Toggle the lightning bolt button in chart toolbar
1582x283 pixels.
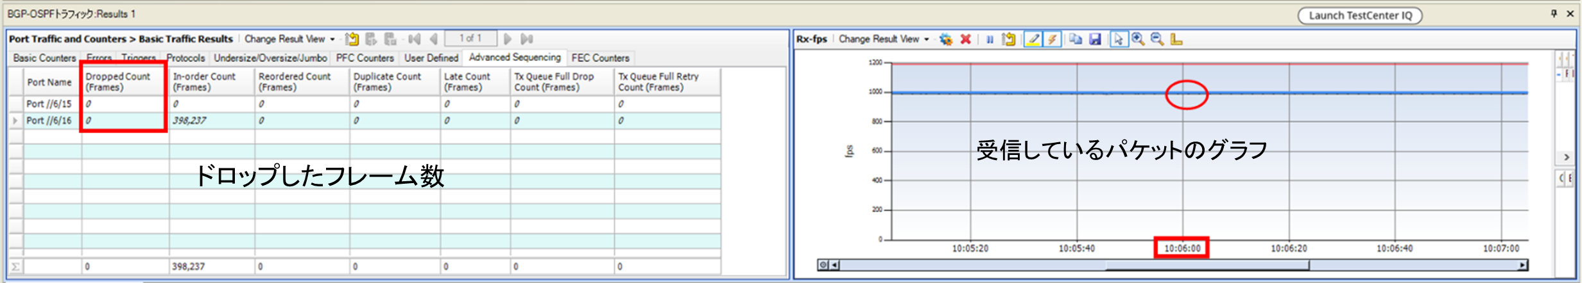click(1052, 39)
